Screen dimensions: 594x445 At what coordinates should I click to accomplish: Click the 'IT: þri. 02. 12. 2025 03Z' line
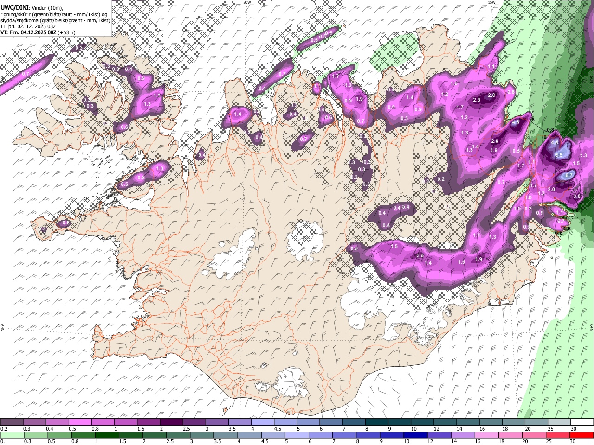pyautogui.click(x=28, y=26)
